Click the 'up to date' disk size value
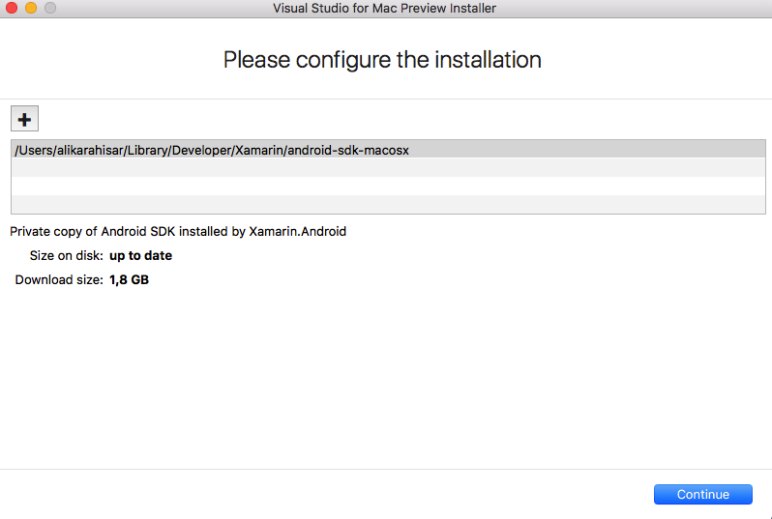The width and height of the screenshot is (772, 519). (140, 256)
